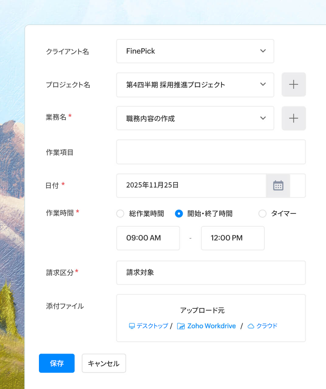This screenshot has width=326, height=389.
Task: Add a new project via the plus icon
Action: 293,85
